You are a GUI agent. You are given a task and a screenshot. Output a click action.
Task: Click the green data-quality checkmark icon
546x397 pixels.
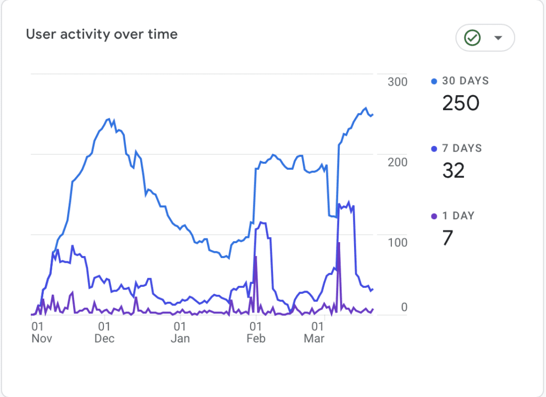tap(471, 38)
